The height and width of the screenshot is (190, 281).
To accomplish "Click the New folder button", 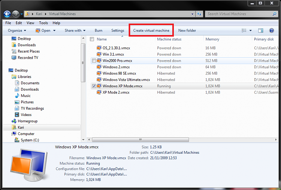I will [x=187, y=31].
